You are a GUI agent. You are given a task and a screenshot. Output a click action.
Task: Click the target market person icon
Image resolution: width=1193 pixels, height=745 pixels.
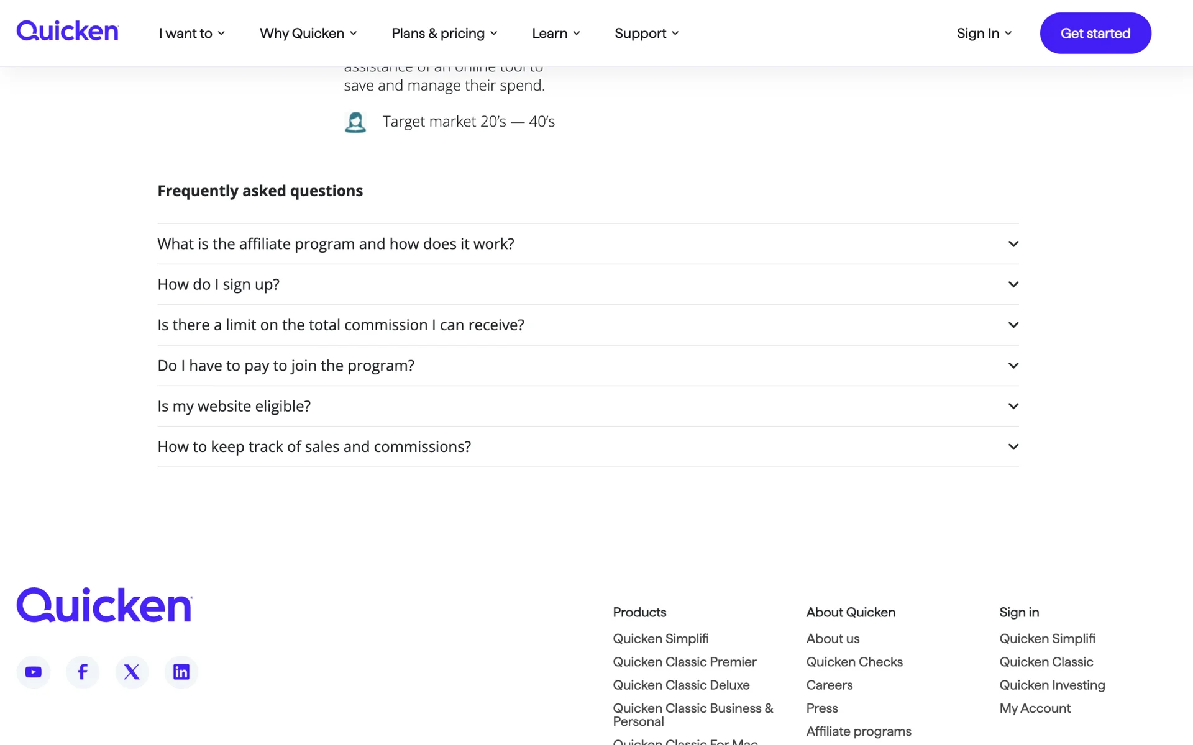click(355, 122)
